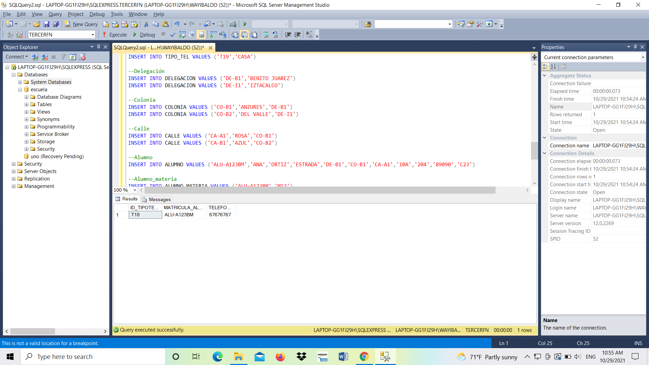Viewport: 649px width, 365px height.
Task: Click the Decrease Indent icon
Action: [288, 34]
